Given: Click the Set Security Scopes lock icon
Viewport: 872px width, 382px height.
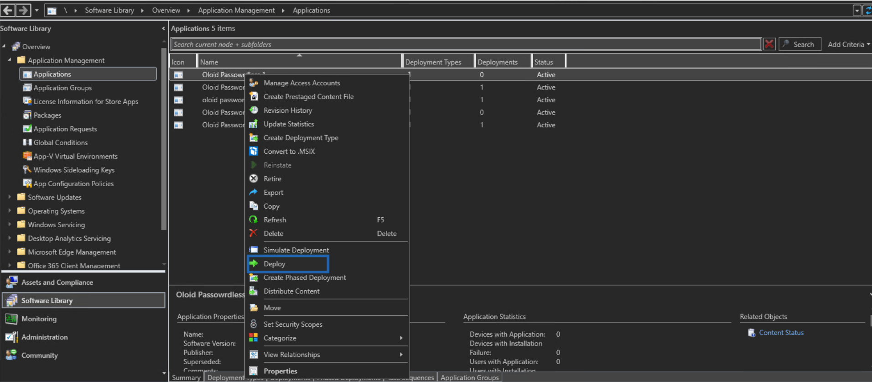Looking at the screenshot, I should coord(254,324).
